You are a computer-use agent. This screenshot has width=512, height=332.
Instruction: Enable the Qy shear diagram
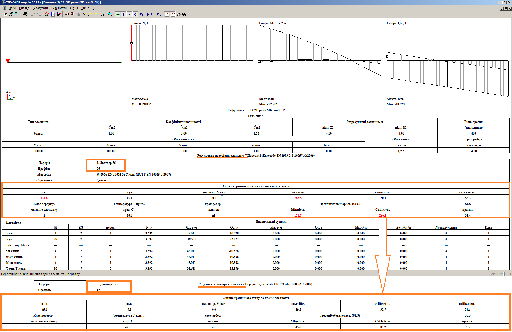147,14
